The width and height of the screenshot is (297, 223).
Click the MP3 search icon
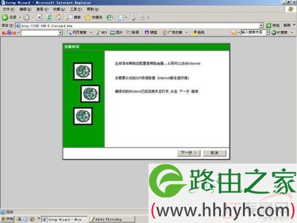tap(102, 32)
